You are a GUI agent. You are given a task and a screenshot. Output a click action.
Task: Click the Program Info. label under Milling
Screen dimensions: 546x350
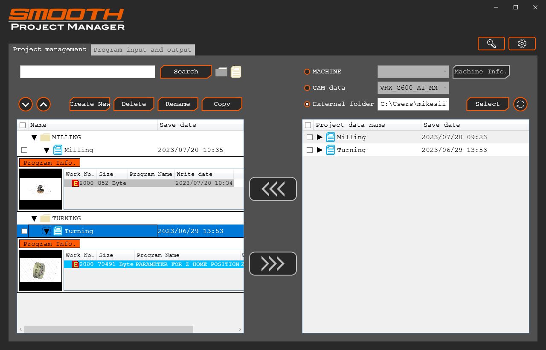click(49, 163)
